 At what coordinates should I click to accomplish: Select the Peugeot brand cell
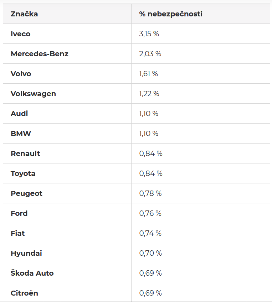(26, 193)
